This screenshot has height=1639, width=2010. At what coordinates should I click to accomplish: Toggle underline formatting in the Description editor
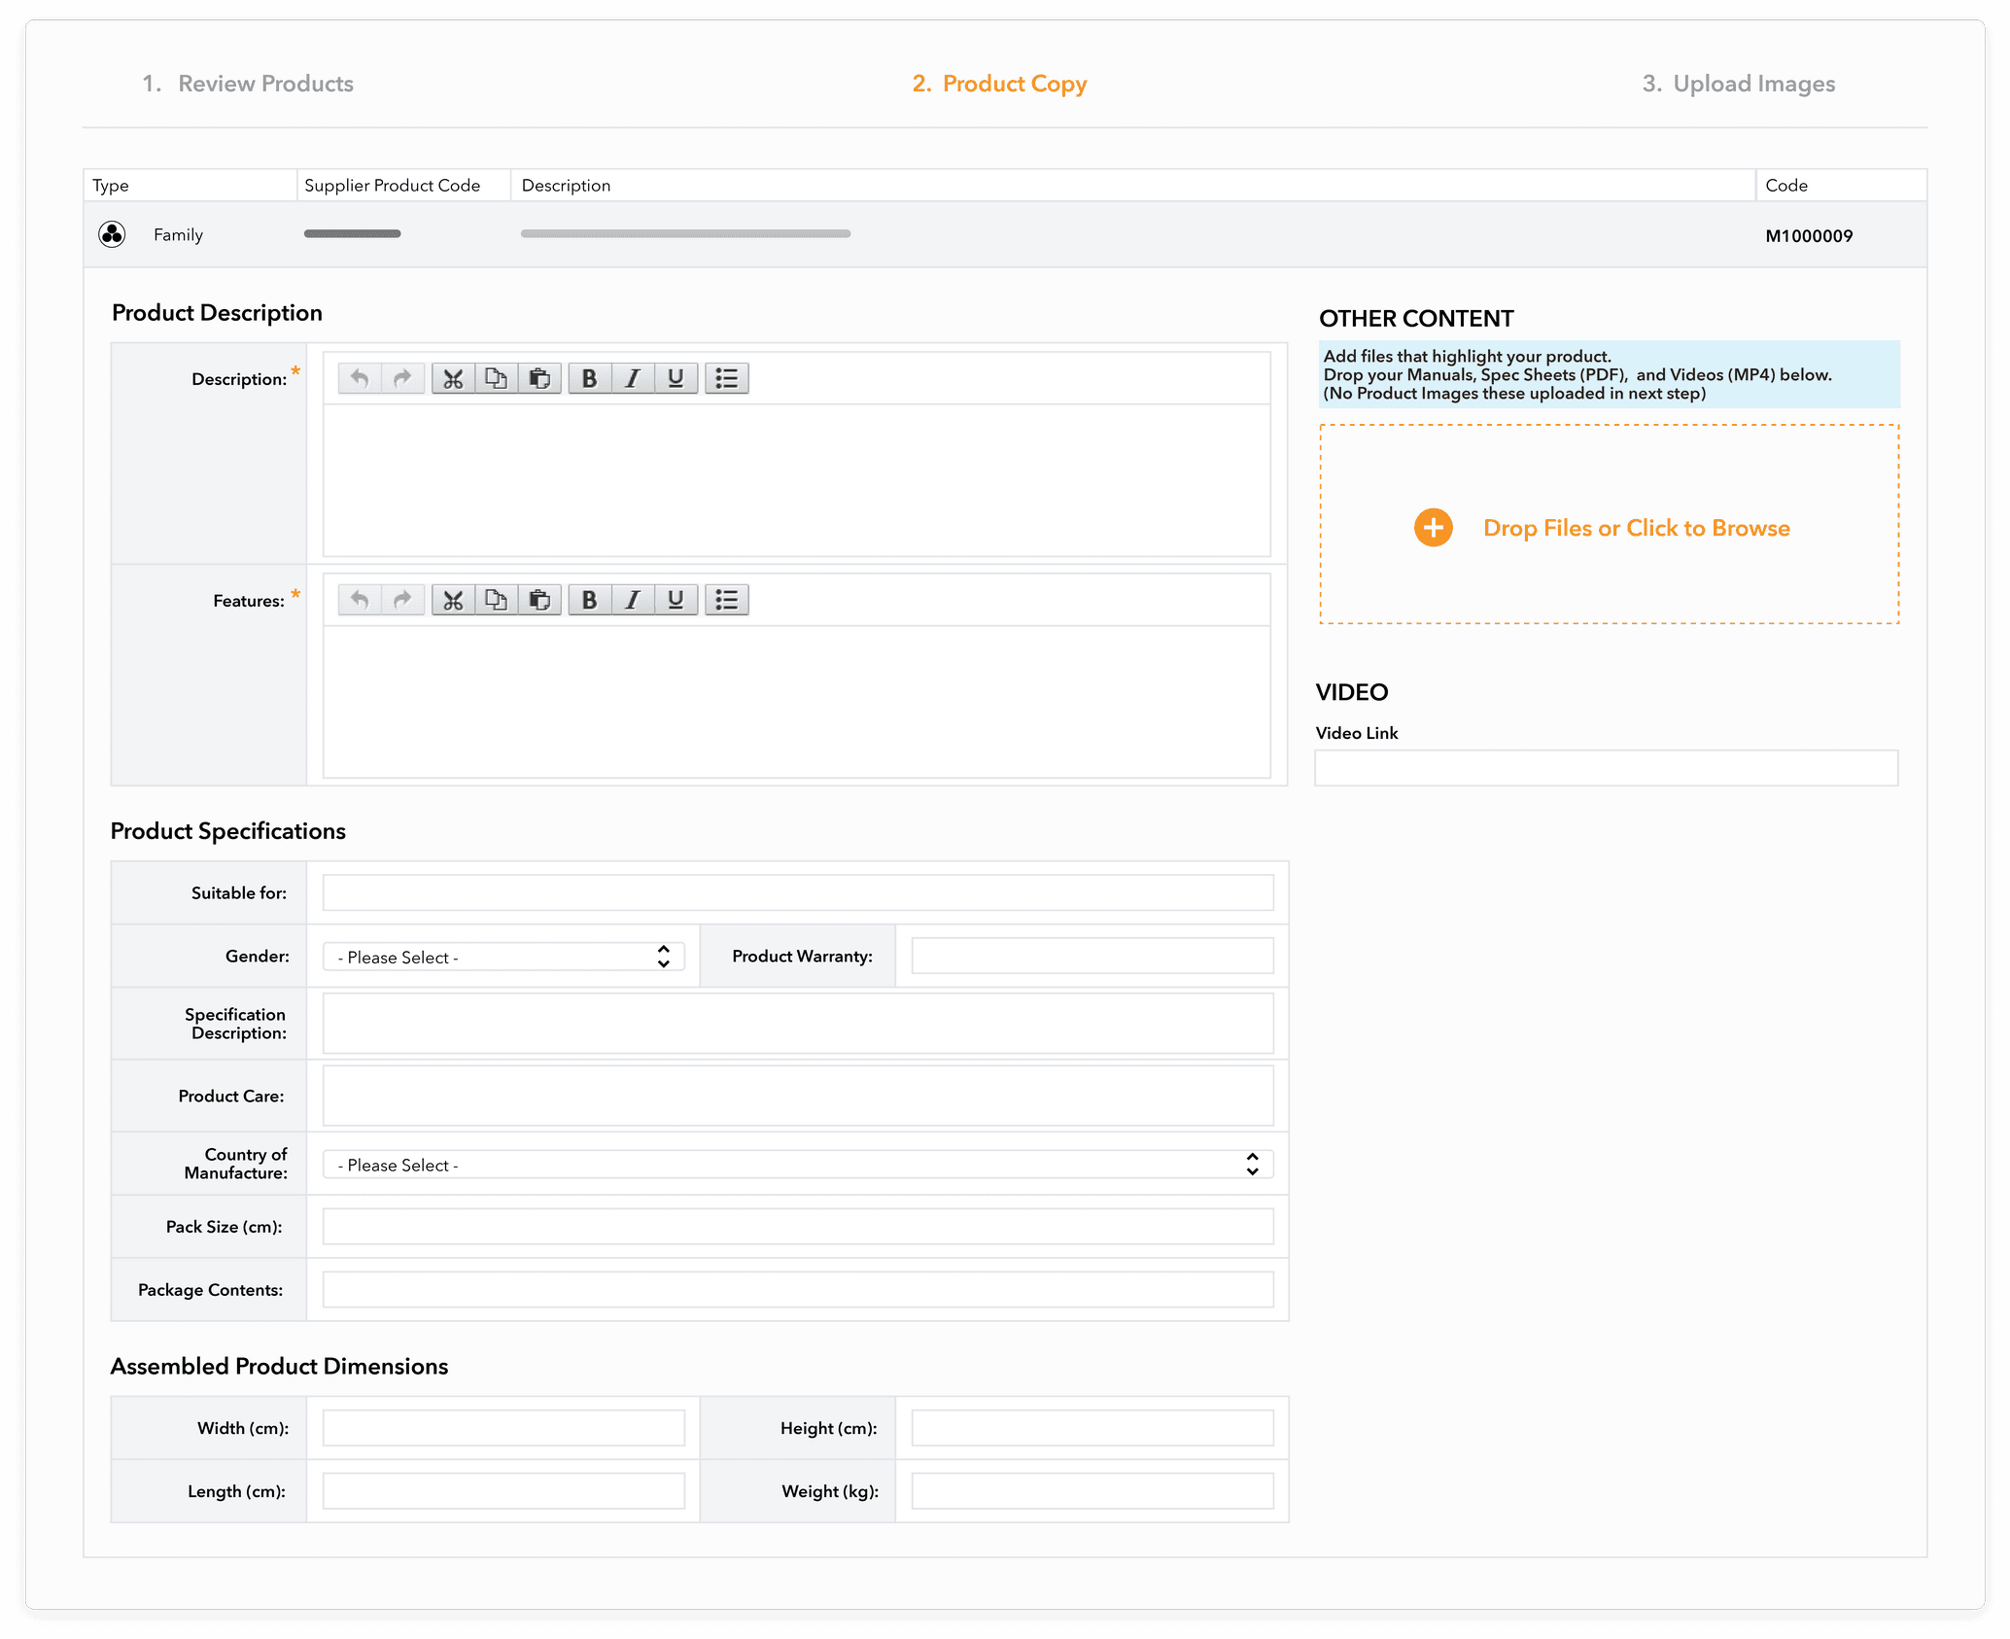[x=676, y=378]
